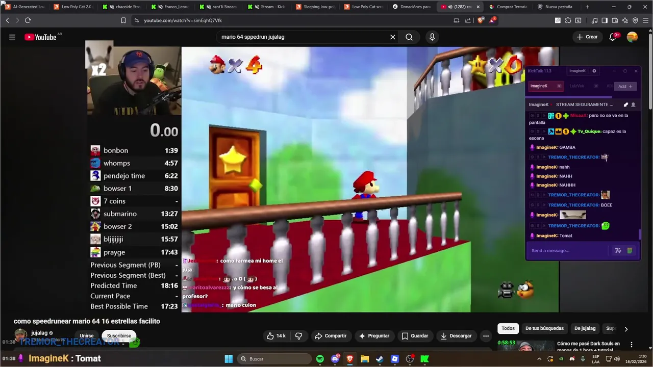Go to the YouTube home logo

[40, 37]
